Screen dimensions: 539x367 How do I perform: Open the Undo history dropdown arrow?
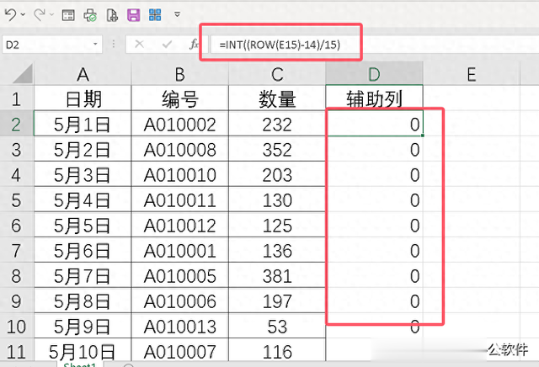tap(23, 14)
